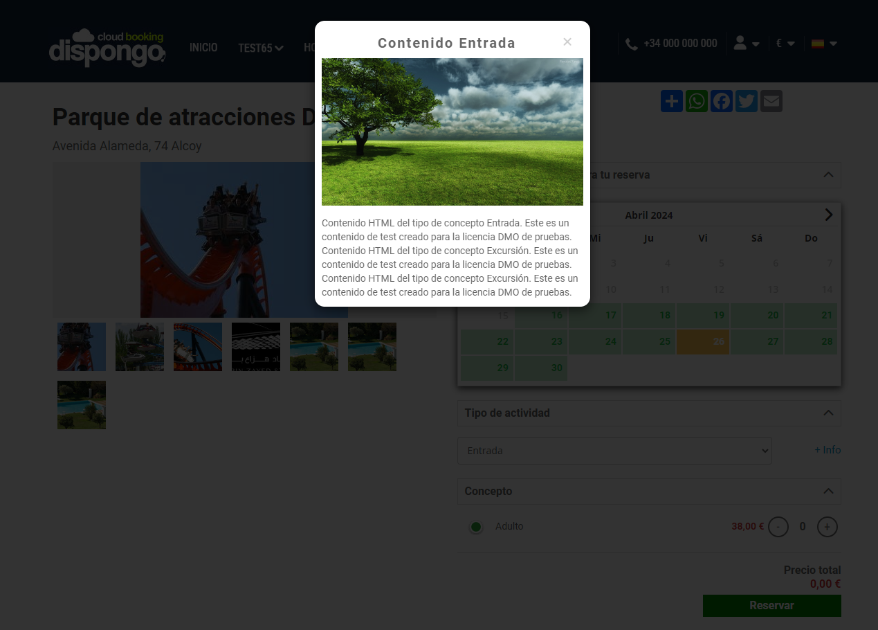Image resolution: width=878 pixels, height=630 pixels.
Task: Select April 18 in calendar
Action: [649, 316]
